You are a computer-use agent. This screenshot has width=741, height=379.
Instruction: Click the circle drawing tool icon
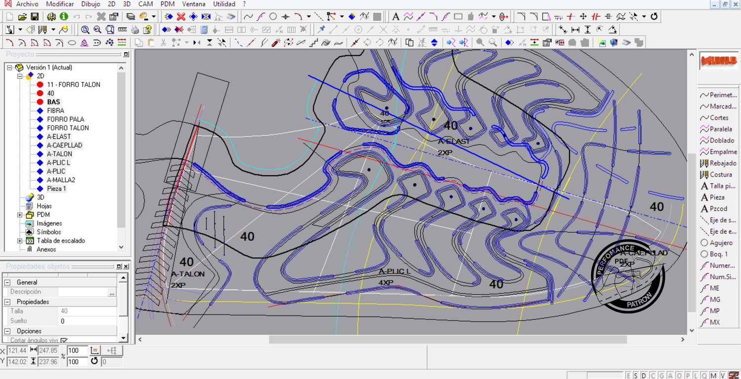click(x=273, y=17)
